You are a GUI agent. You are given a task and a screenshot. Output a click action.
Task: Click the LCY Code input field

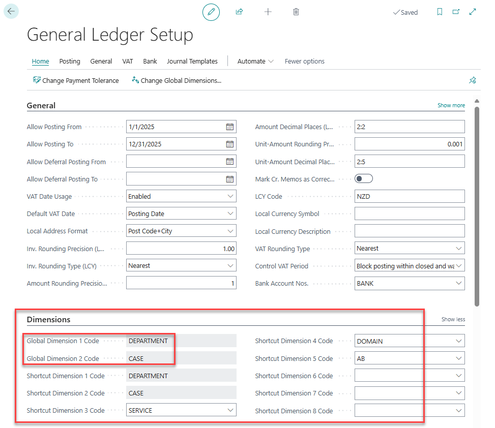pyautogui.click(x=409, y=196)
